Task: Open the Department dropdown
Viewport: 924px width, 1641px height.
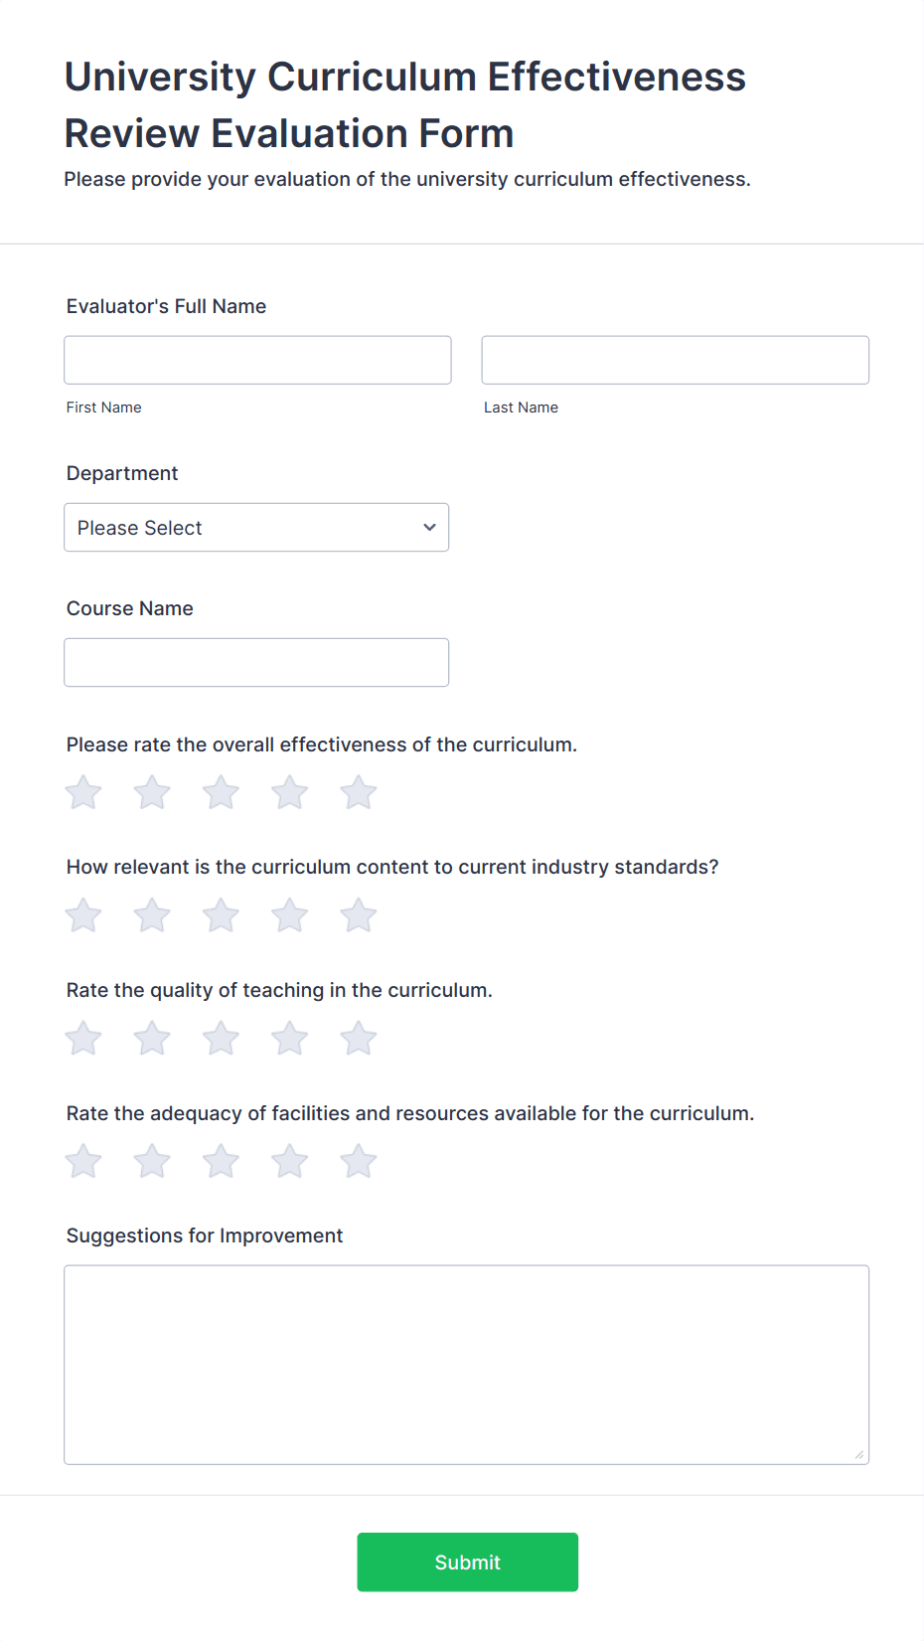Action: pos(256,527)
